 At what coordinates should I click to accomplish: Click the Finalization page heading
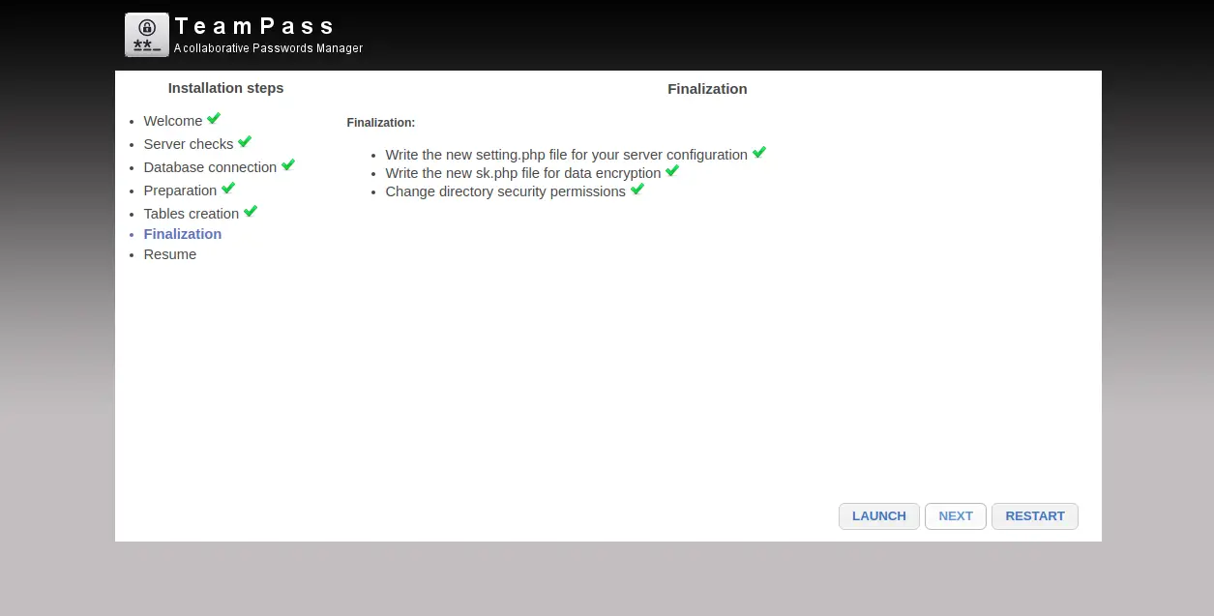(x=707, y=89)
